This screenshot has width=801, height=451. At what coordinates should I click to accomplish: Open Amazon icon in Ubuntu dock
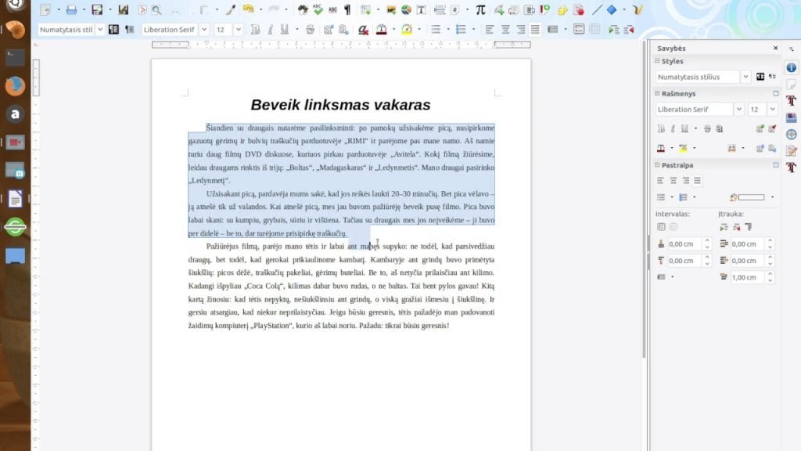click(x=15, y=114)
